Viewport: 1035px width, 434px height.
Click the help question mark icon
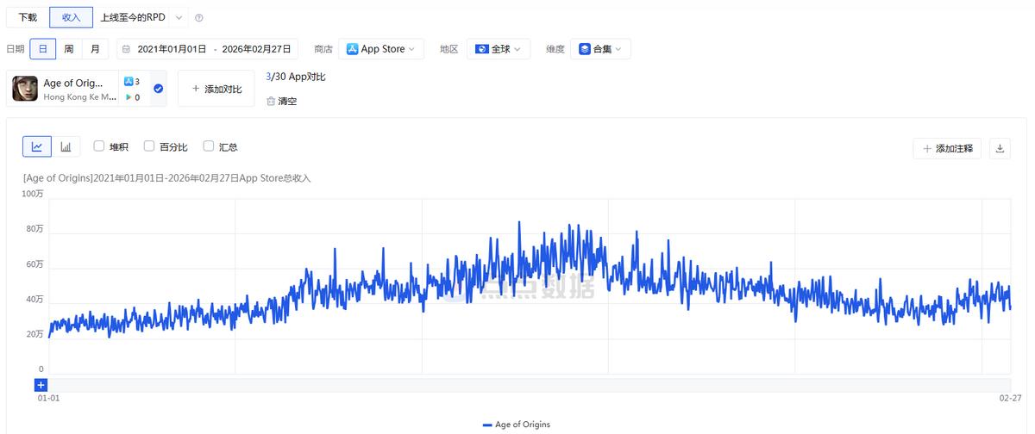[x=199, y=18]
